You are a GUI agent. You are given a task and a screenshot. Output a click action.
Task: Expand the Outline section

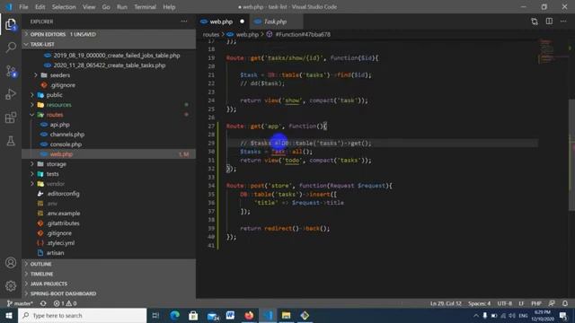coord(109,264)
